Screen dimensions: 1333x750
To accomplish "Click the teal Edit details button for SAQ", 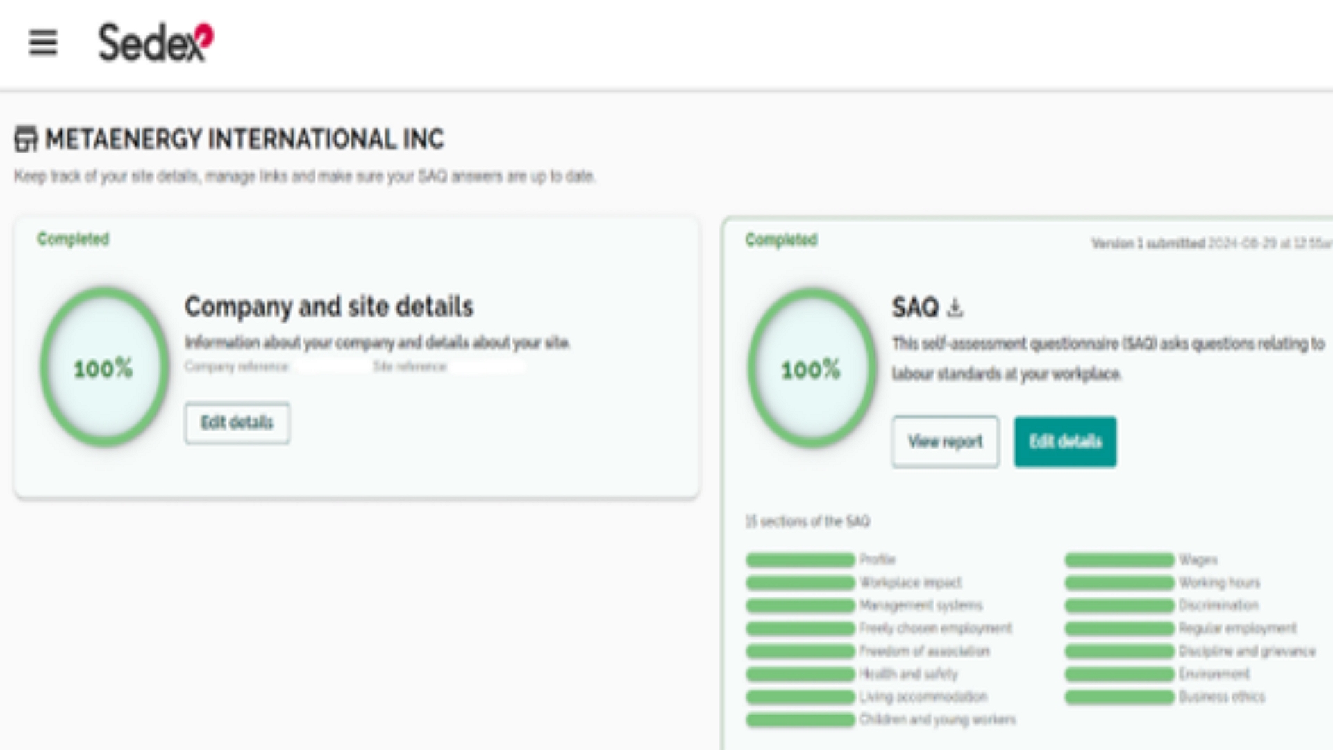I will [x=1065, y=442].
